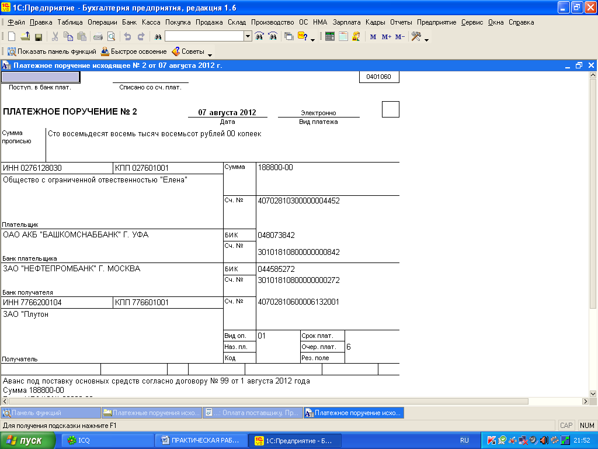Click the Советы button
This screenshot has height=449, width=598.
188,51
